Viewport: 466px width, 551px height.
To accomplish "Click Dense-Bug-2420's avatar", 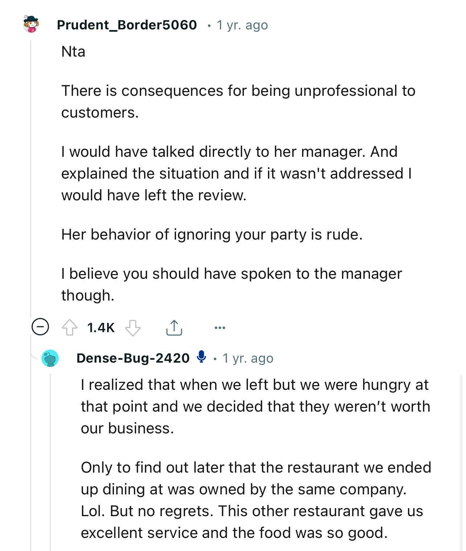I will (50, 359).
